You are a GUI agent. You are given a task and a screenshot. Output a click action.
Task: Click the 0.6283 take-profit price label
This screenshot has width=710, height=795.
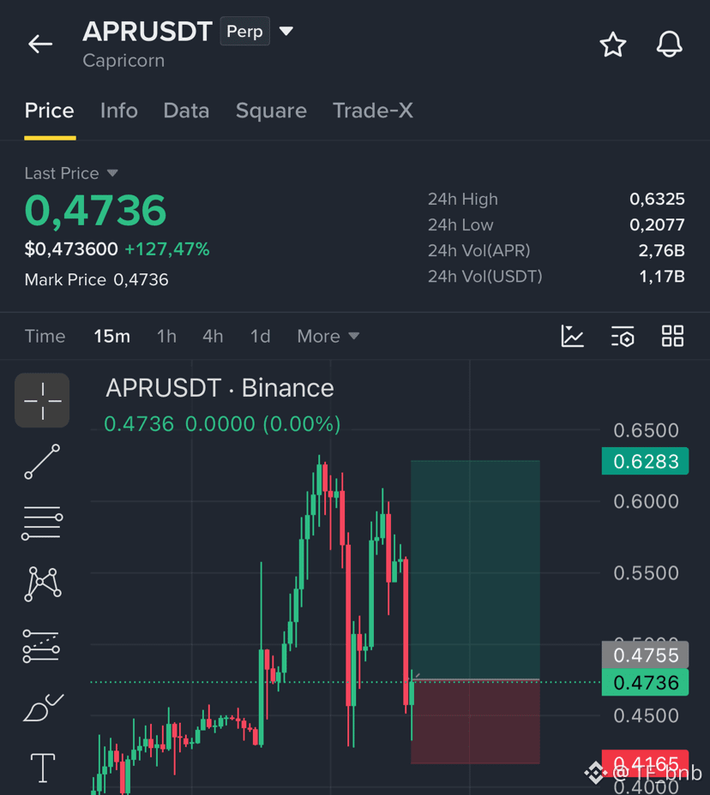coord(645,461)
